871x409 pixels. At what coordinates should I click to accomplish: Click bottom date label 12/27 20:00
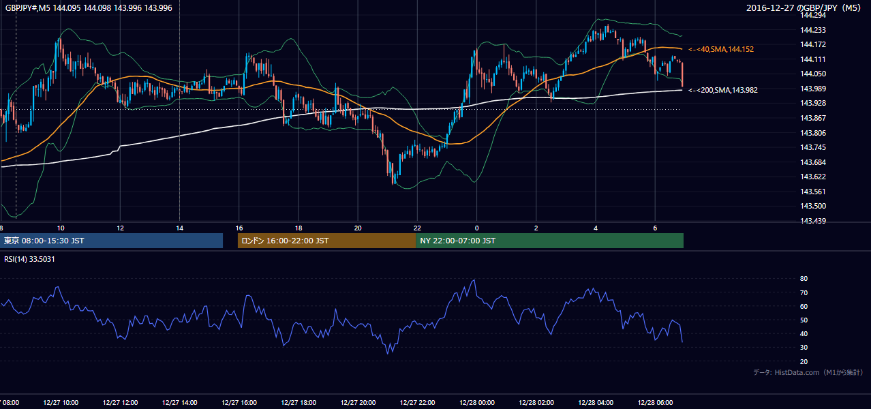pyautogui.click(x=358, y=403)
